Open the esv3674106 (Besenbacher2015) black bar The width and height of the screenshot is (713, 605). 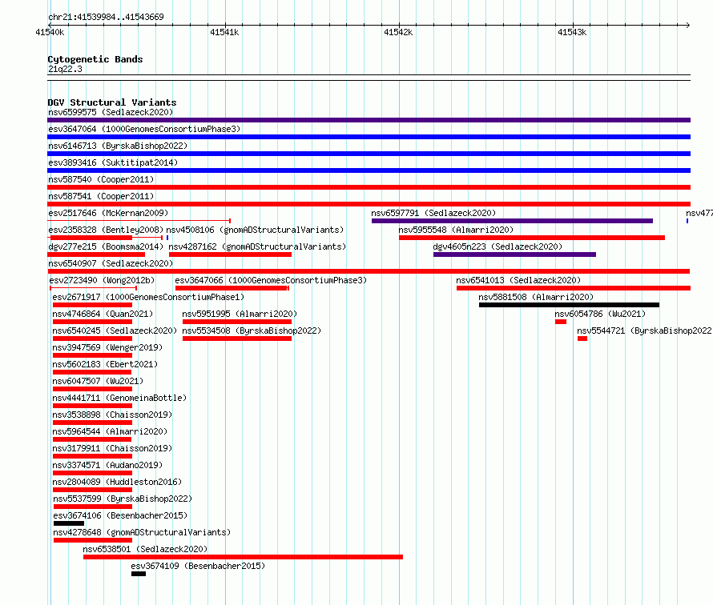(x=69, y=523)
